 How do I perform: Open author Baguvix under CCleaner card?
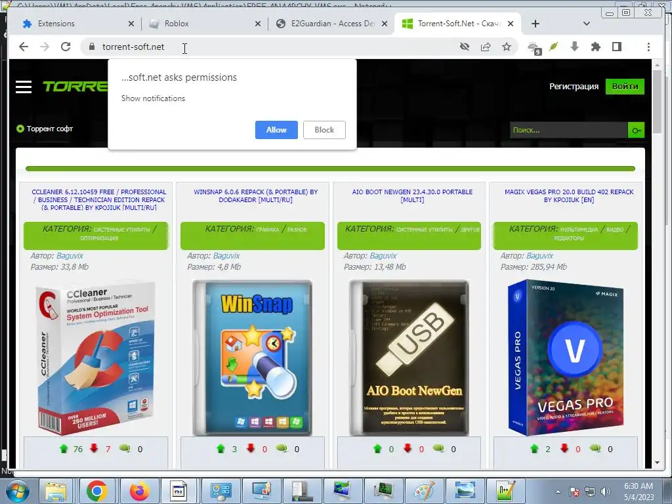pos(70,255)
